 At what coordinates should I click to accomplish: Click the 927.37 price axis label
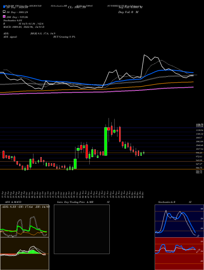(x=200, y=164)
